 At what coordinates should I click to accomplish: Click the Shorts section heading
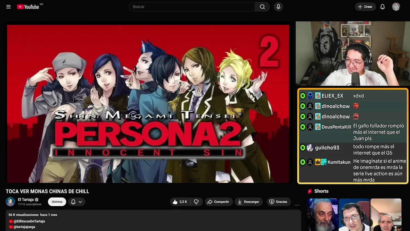coord(321,191)
